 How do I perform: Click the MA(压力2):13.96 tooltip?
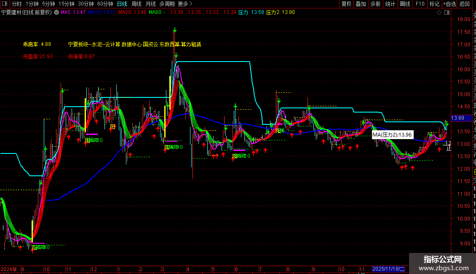coord(392,135)
